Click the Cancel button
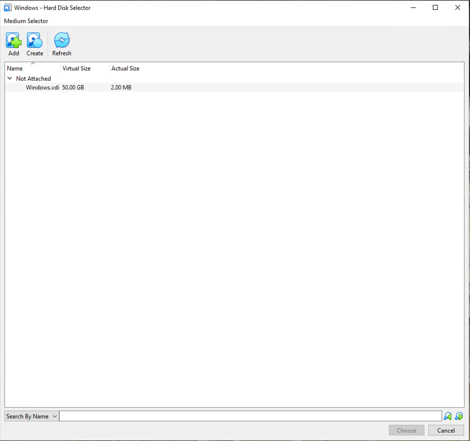The height and width of the screenshot is (441, 470). (x=446, y=430)
